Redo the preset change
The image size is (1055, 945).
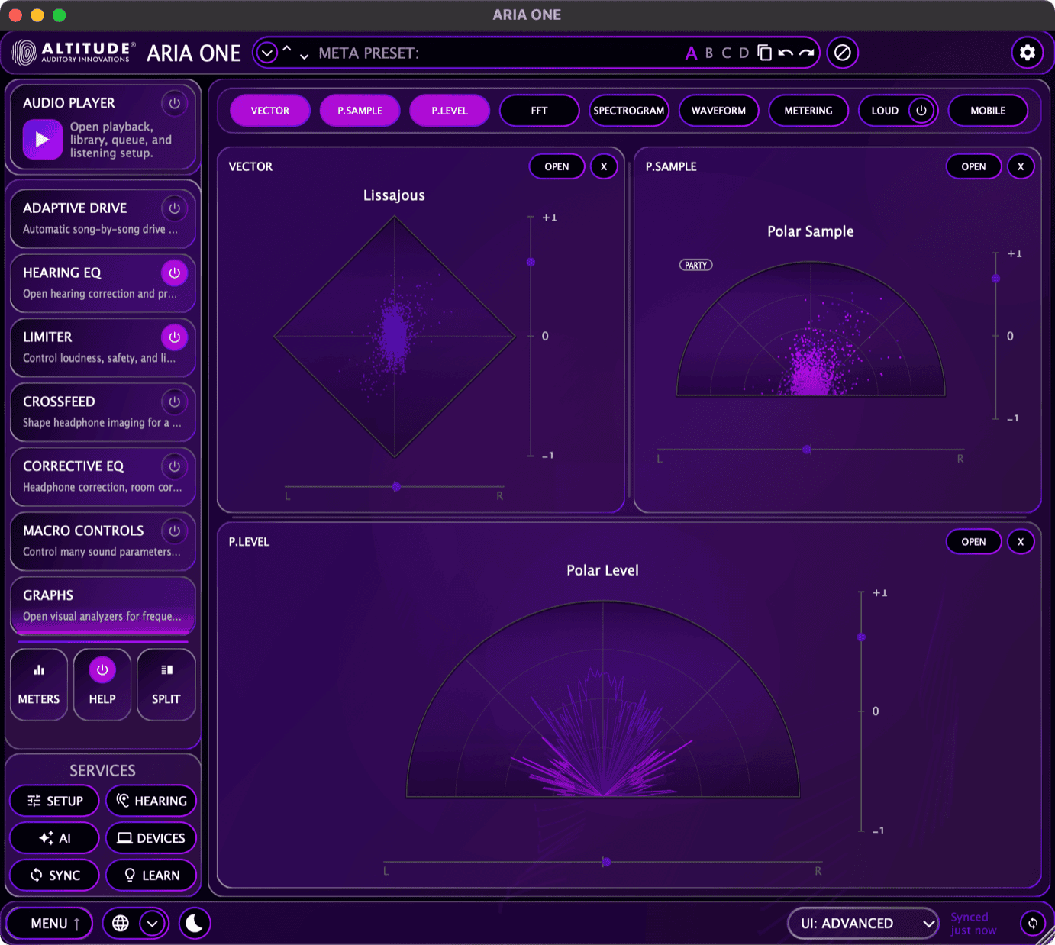(807, 53)
